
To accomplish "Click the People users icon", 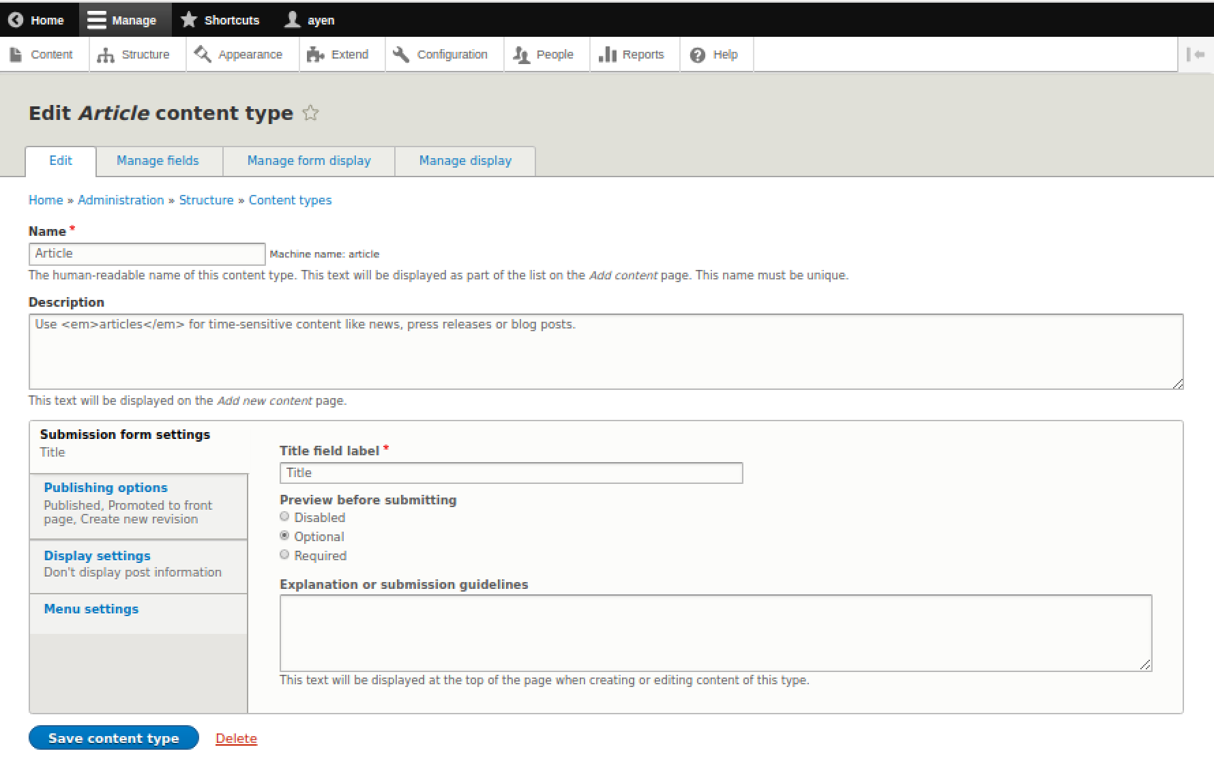I will click(x=522, y=55).
